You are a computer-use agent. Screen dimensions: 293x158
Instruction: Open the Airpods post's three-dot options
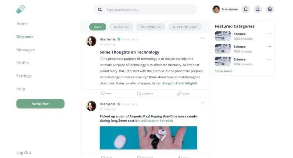point(203,103)
